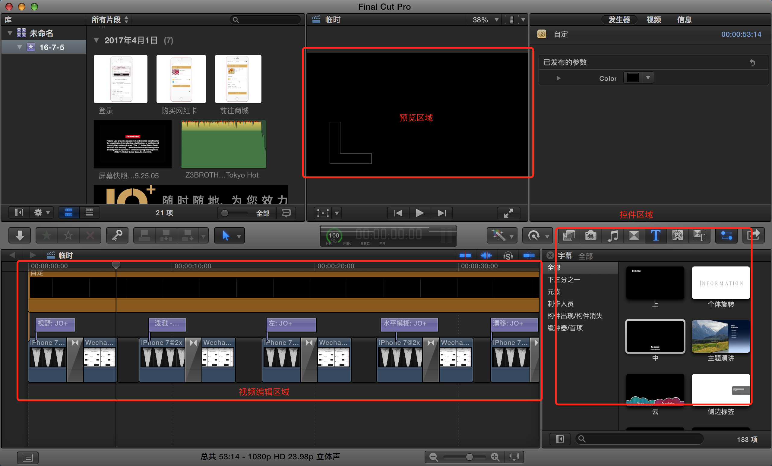Viewport: 772px width, 466px height.
Task: Click the clip library search field
Action: 265,20
